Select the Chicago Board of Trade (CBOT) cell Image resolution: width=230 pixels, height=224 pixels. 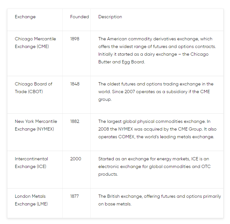tap(34, 88)
